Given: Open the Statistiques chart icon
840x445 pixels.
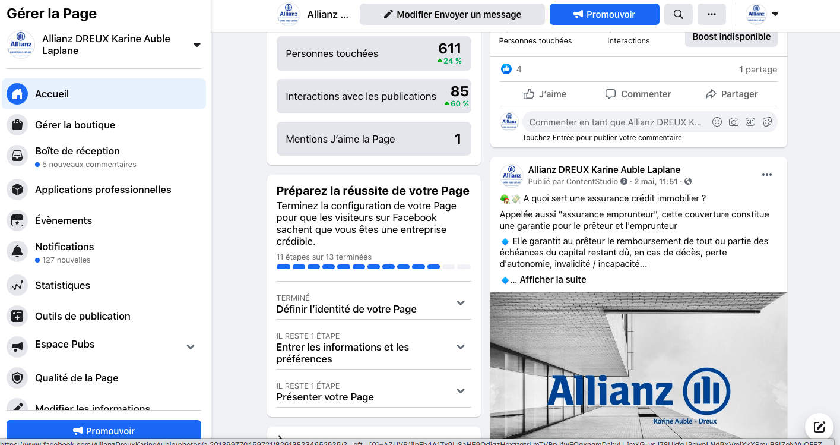Looking at the screenshot, I should coord(17,285).
